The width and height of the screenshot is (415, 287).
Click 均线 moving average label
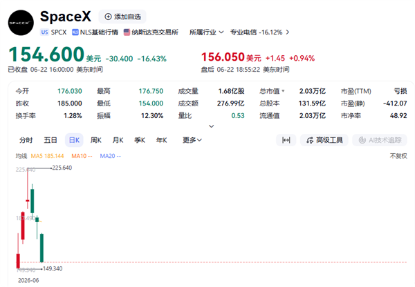coord(21,156)
